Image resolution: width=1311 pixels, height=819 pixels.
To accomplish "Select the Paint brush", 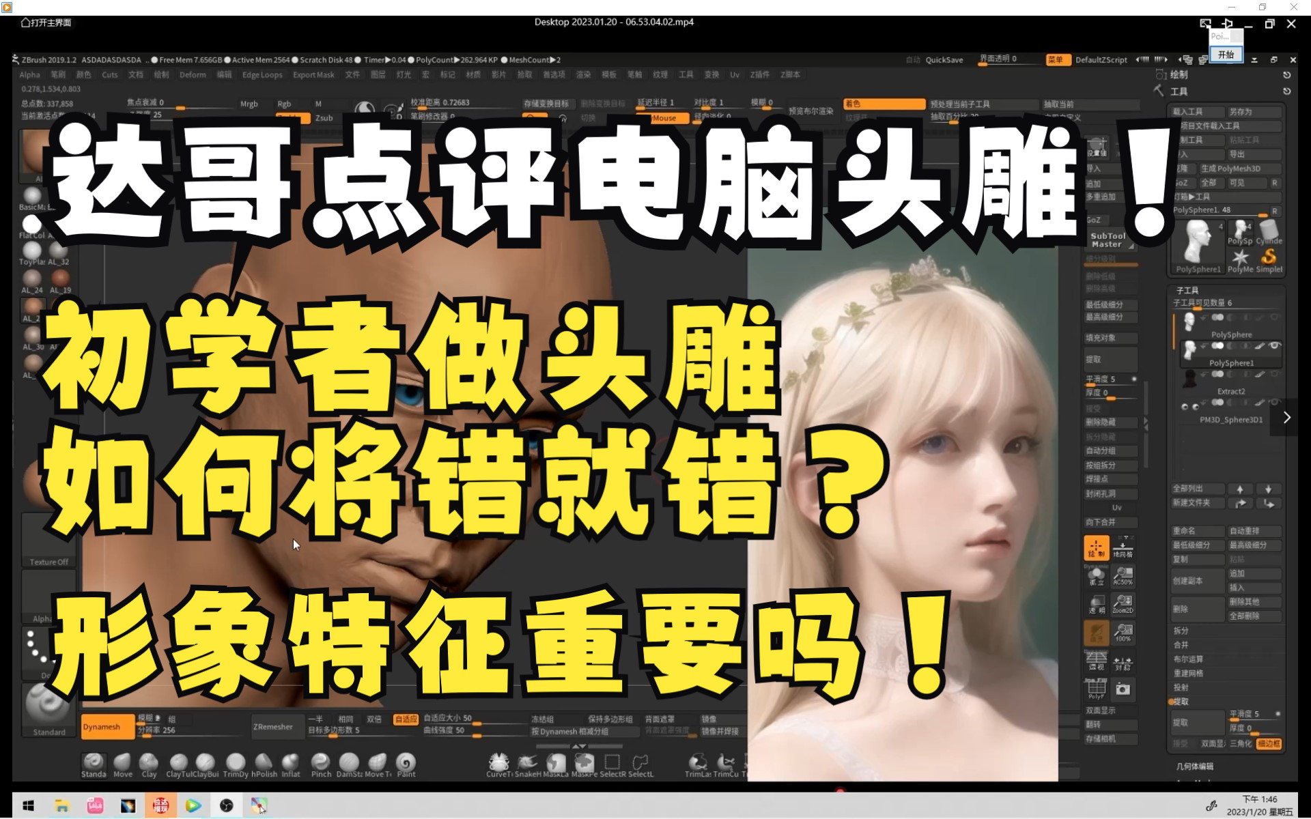I will tap(406, 764).
